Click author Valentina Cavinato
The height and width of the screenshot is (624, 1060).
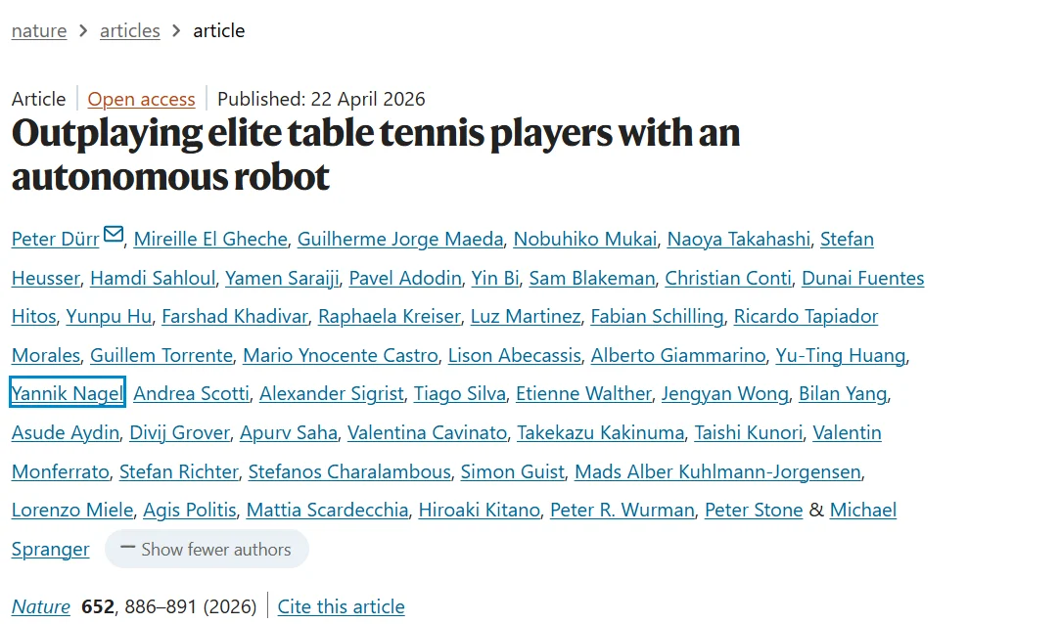427,432
